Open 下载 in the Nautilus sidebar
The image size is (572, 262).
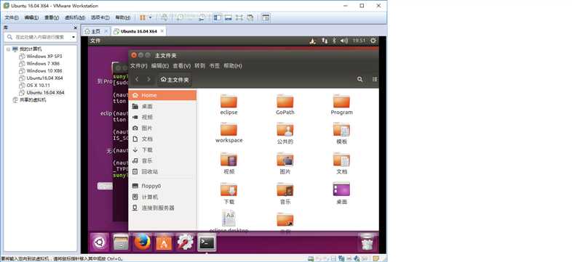[x=162, y=150]
